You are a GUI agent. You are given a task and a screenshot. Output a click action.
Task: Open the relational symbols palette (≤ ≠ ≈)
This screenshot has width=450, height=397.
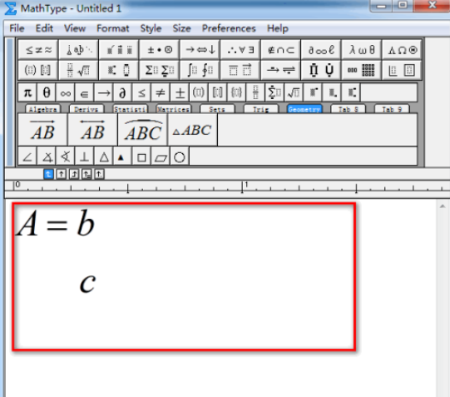pos(38,50)
